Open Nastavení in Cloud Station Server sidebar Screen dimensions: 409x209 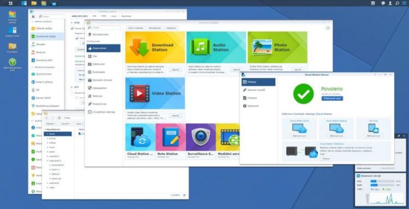[258, 106]
